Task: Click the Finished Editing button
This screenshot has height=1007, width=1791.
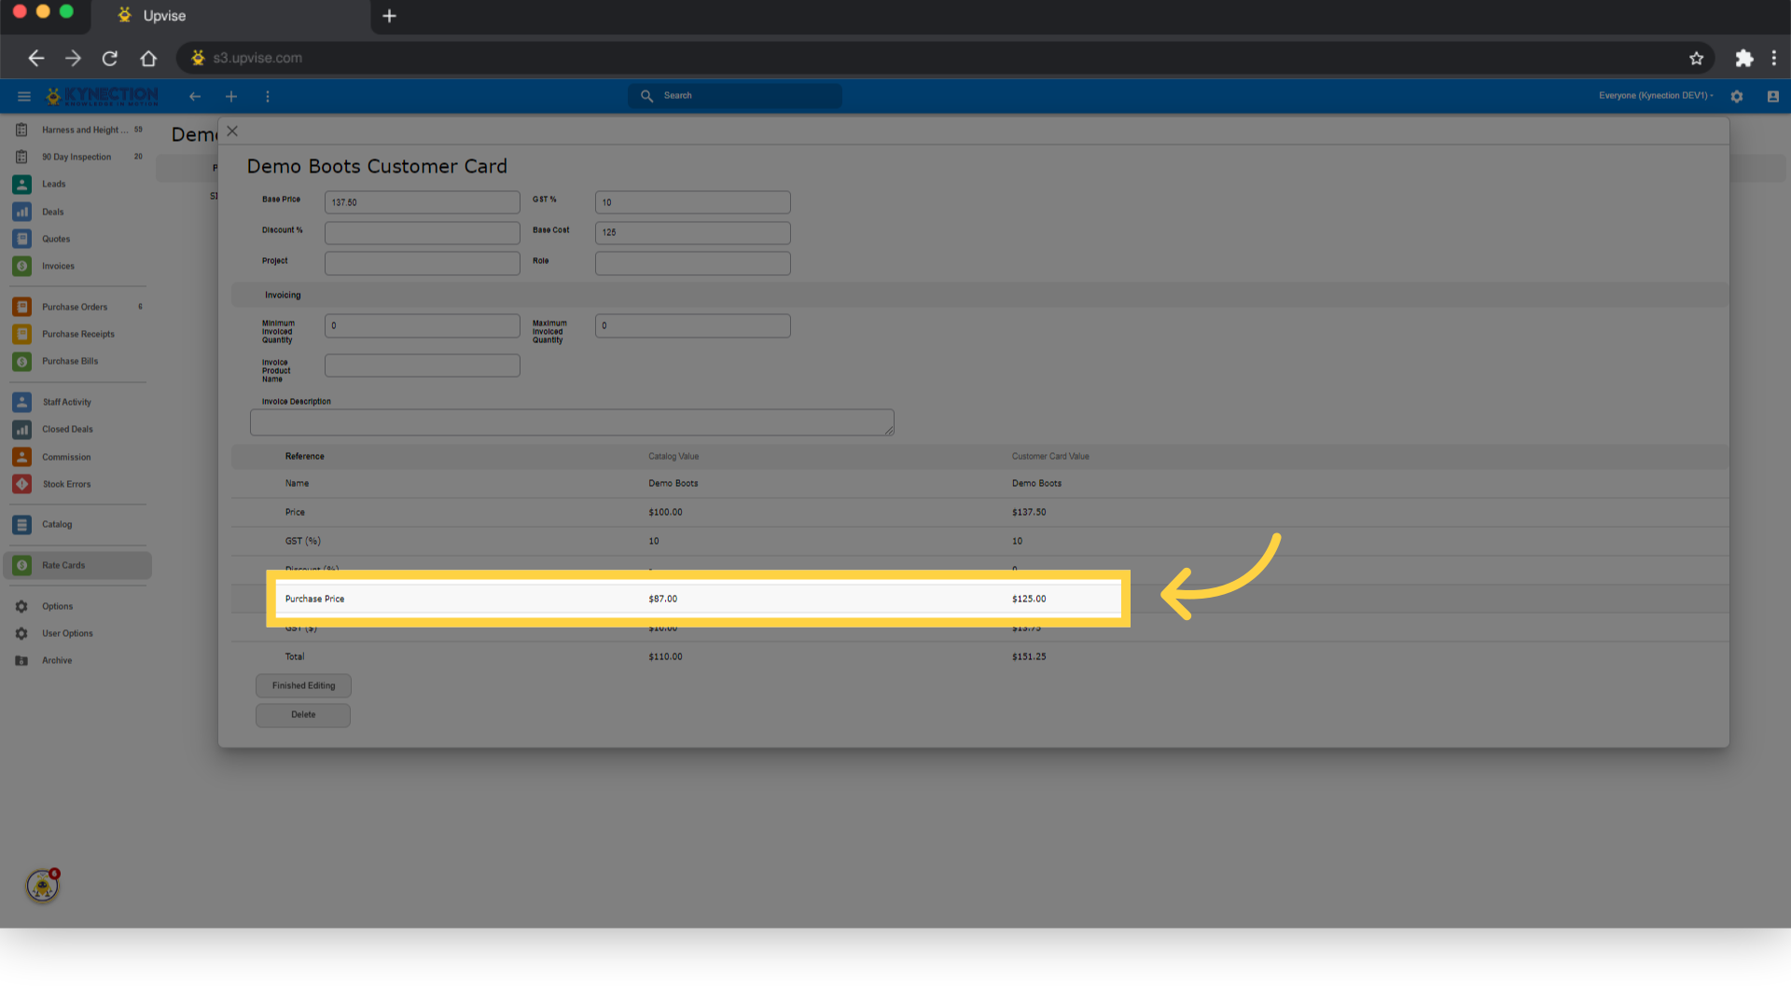Action: pyautogui.click(x=303, y=686)
